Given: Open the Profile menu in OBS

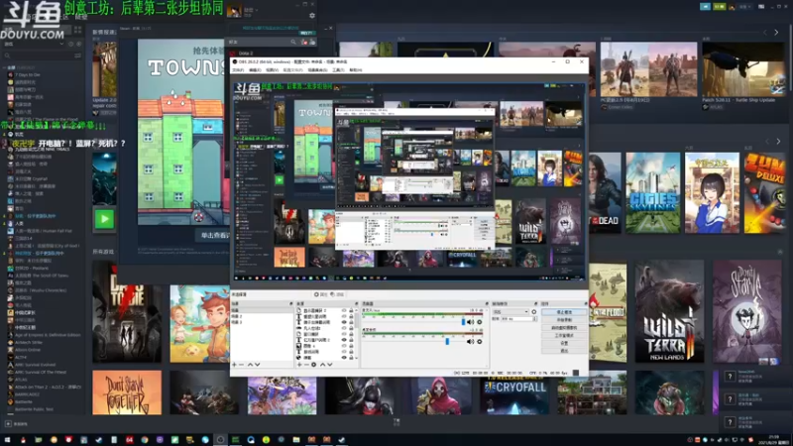Looking at the screenshot, I should (292, 69).
